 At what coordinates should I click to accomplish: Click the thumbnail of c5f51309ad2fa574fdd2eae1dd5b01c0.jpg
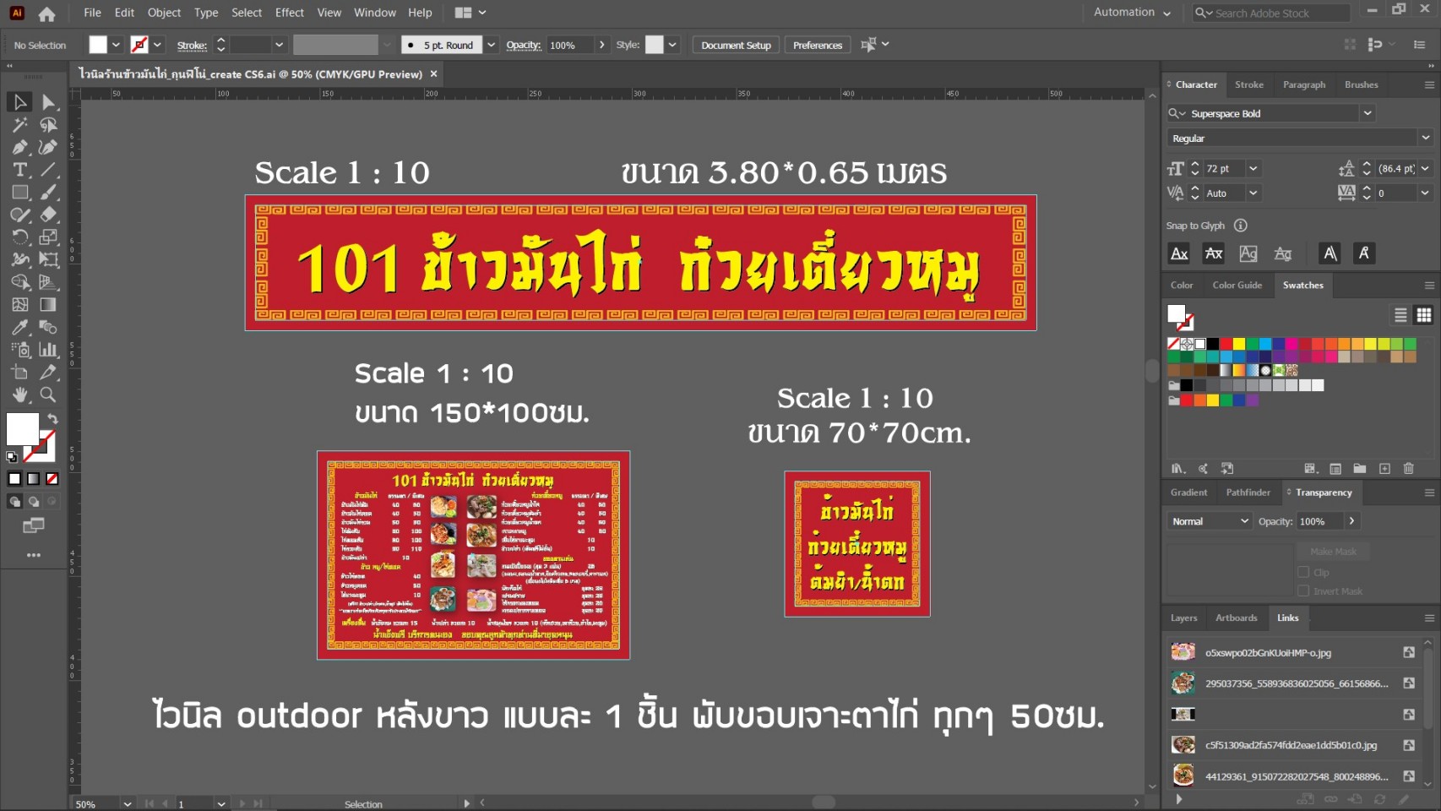[x=1183, y=744]
